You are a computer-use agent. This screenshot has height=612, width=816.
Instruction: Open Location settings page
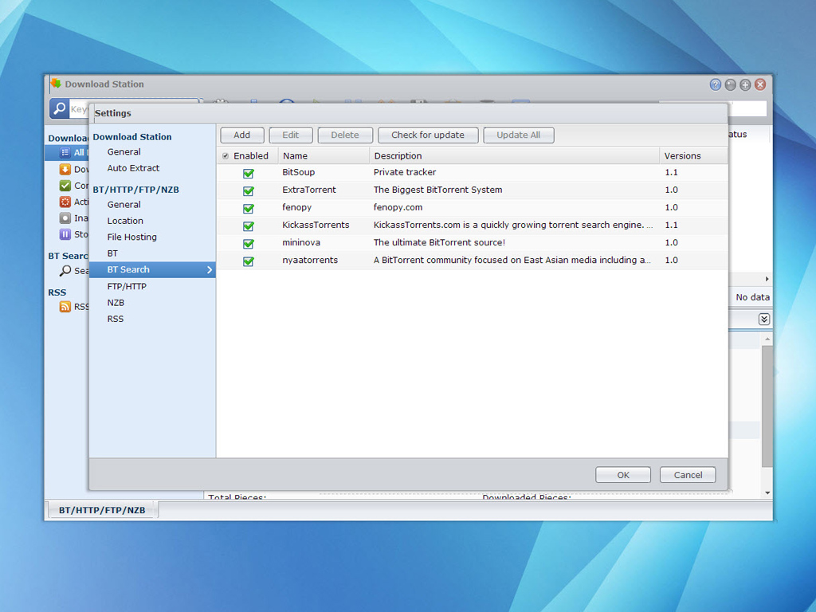point(125,221)
